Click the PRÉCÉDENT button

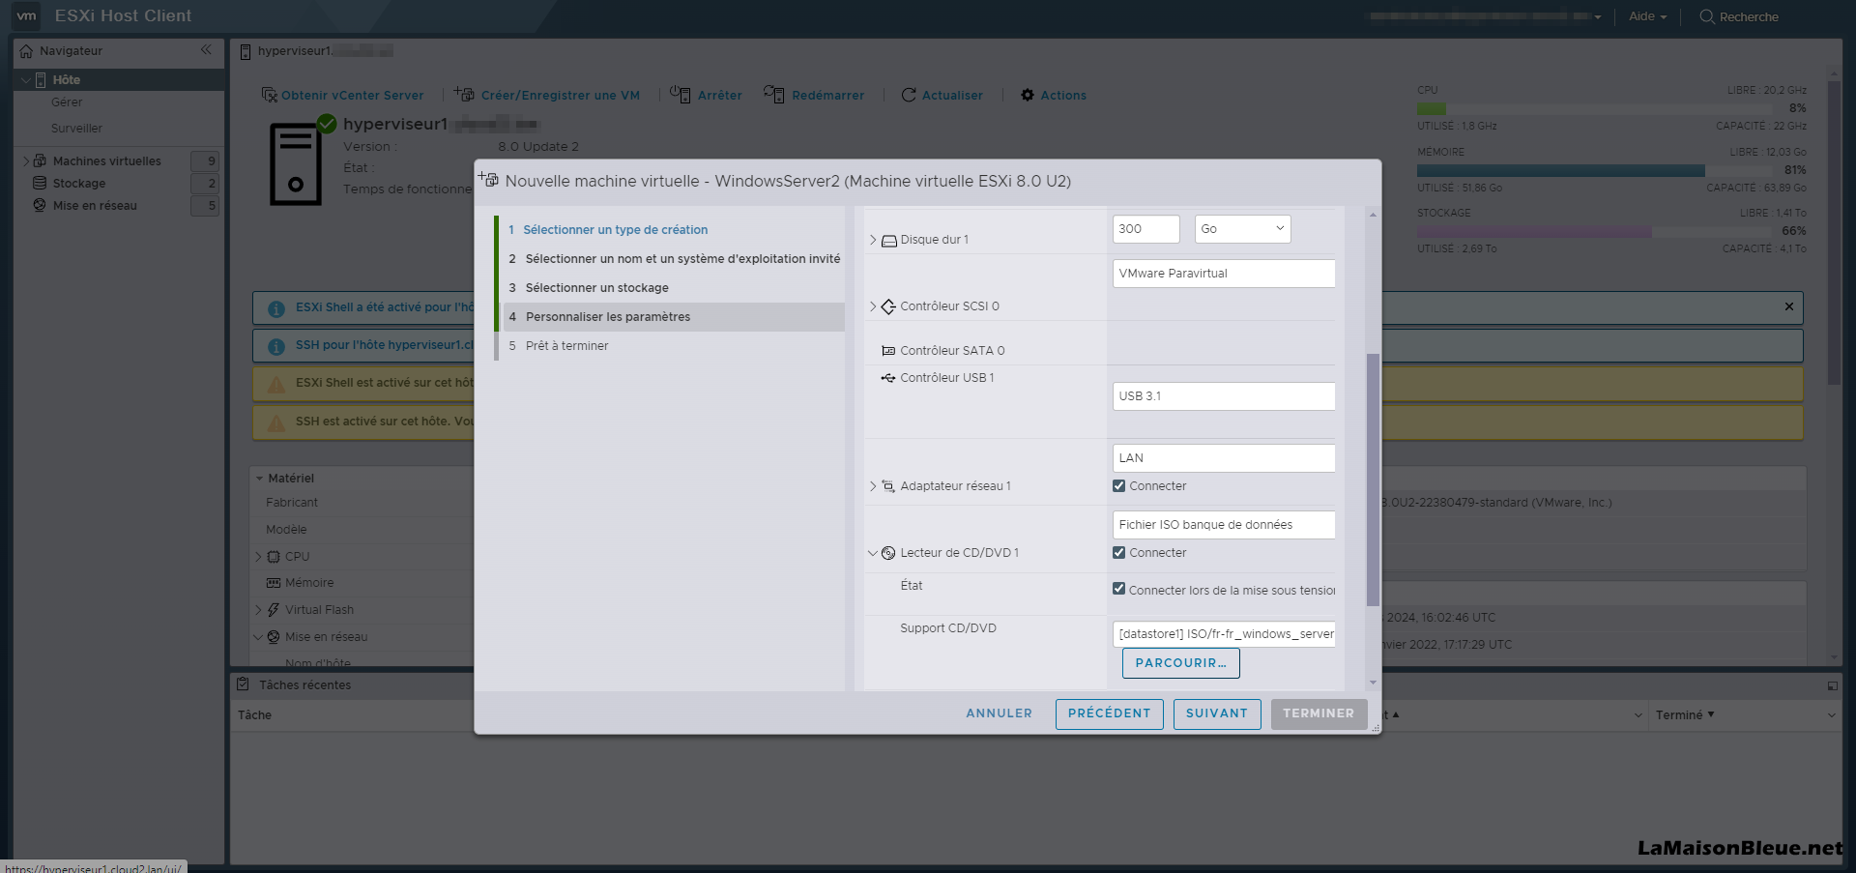click(1109, 713)
